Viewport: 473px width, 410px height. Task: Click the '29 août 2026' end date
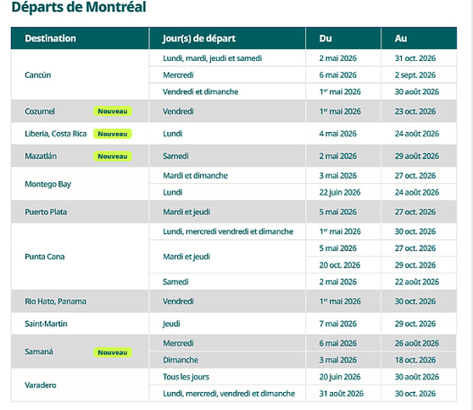(417, 156)
